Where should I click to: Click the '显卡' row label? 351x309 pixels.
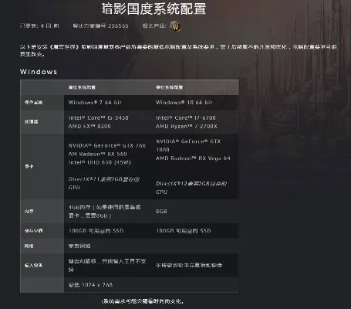(x=29, y=167)
